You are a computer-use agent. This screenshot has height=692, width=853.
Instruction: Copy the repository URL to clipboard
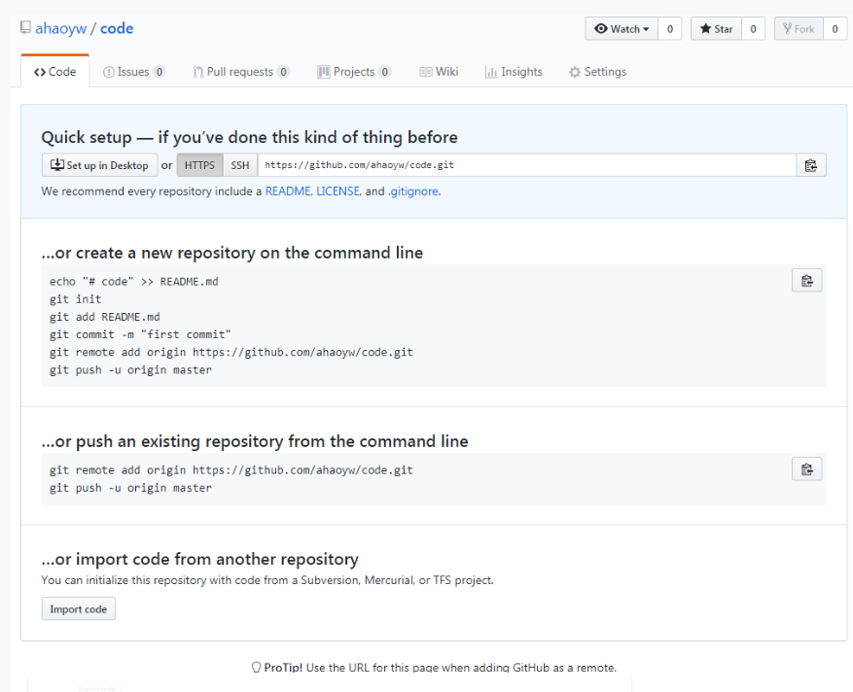(x=810, y=165)
